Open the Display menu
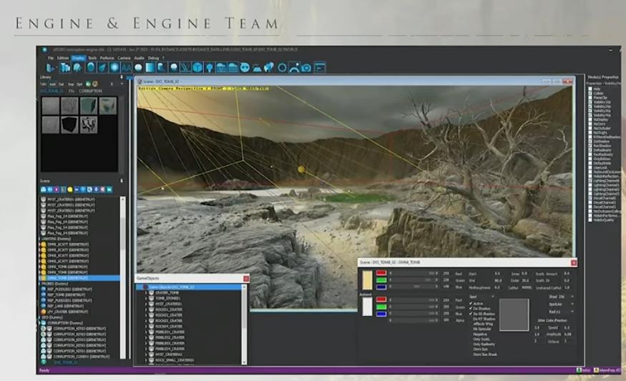The image size is (626, 381). click(x=78, y=58)
